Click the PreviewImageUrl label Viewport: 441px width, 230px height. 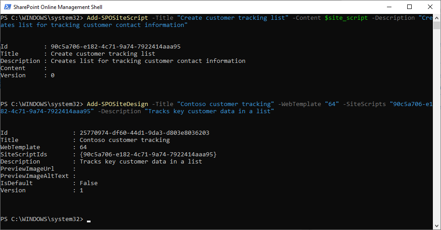[x=27, y=169]
